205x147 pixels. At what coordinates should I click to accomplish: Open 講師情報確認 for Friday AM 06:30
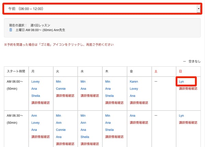pos(139,123)
